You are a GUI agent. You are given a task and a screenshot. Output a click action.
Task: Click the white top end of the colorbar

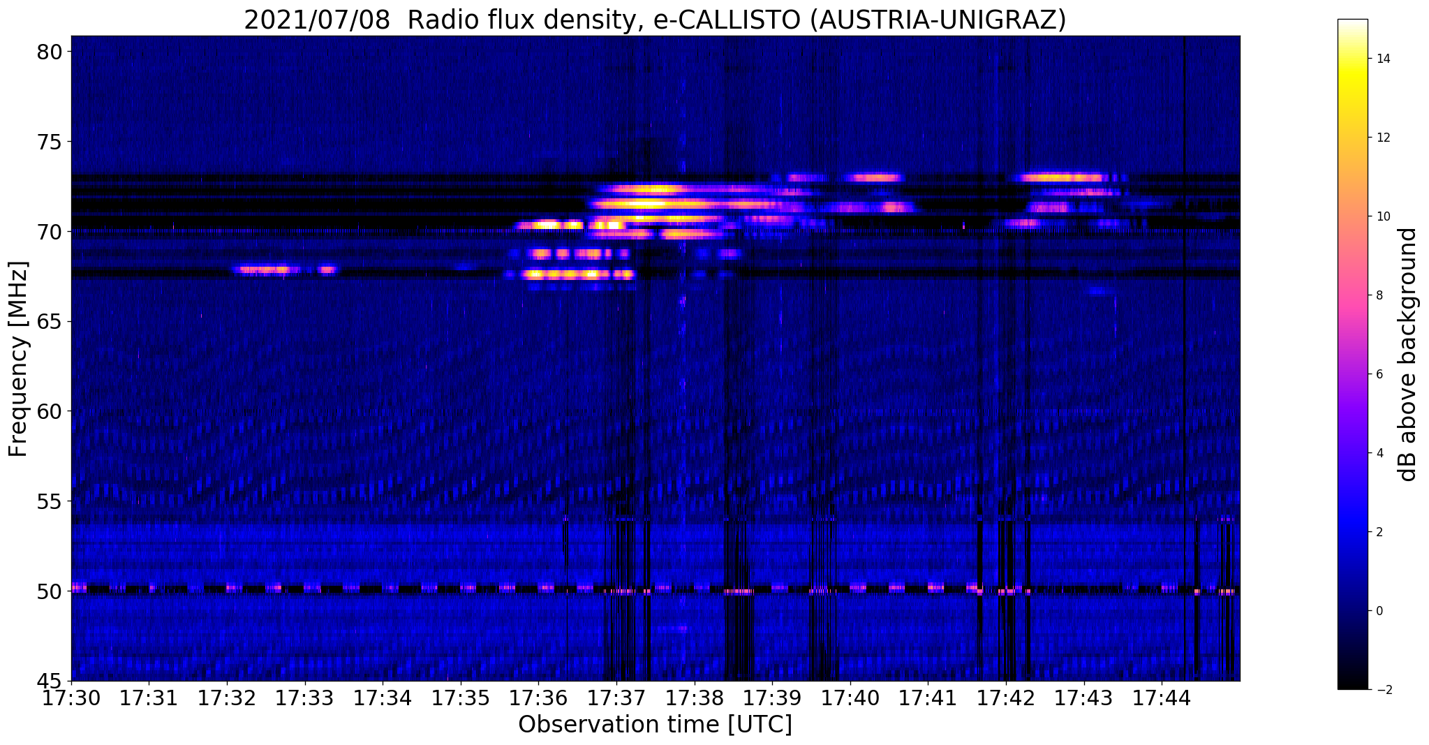click(1352, 23)
